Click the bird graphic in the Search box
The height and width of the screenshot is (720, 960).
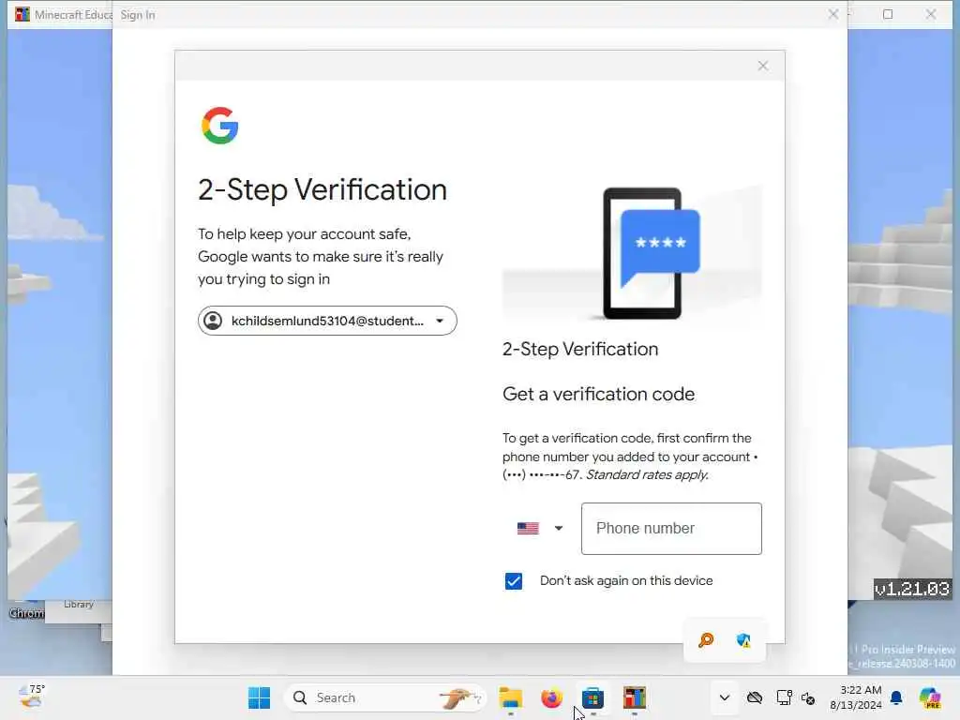pos(459,697)
